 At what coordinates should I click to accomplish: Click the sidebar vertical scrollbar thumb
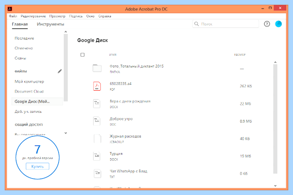(66, 68)
